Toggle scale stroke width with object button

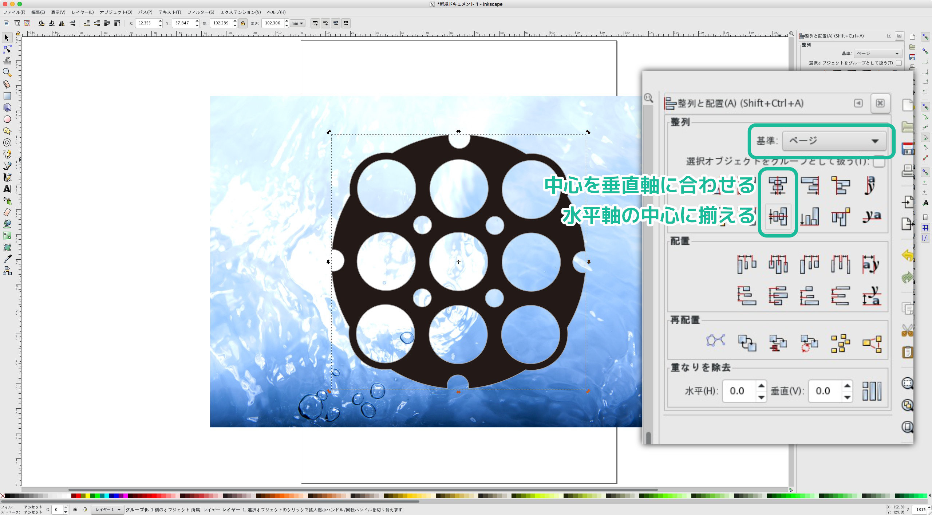[315, 23]
